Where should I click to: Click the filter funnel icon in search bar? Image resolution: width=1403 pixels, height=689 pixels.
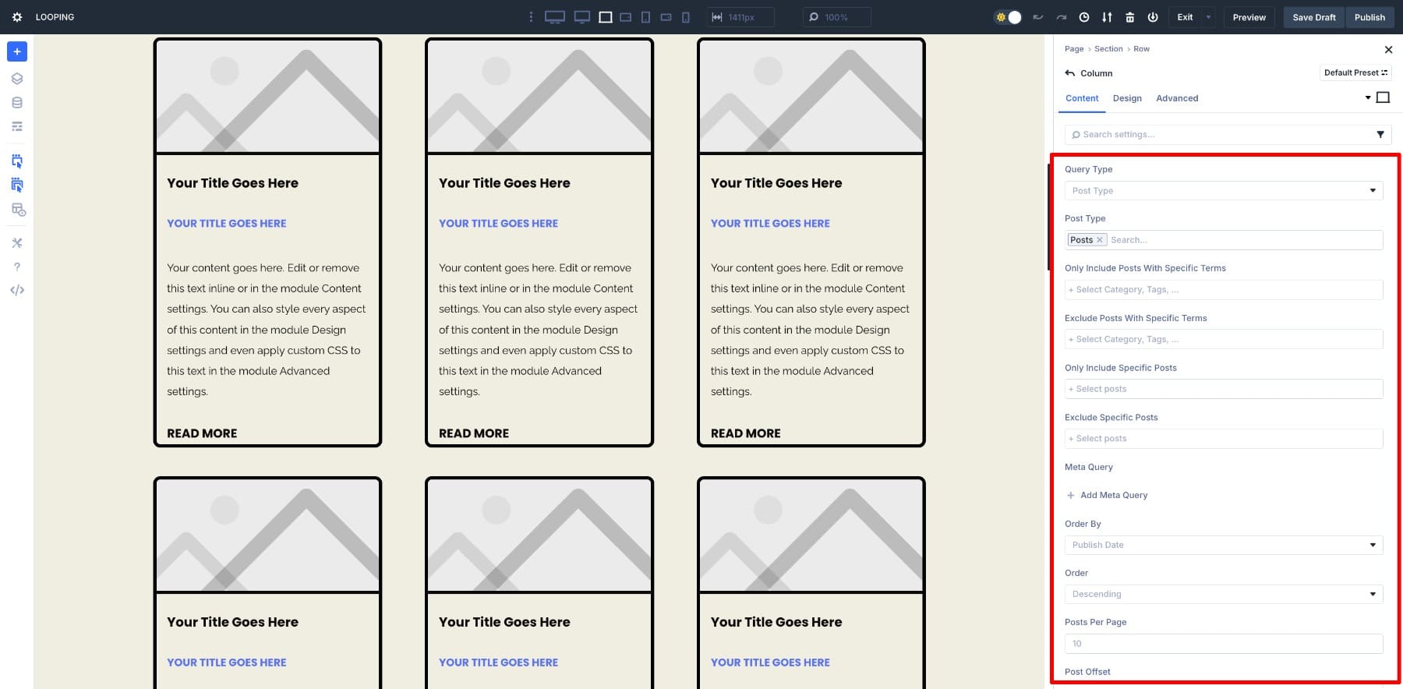click(x=1380, y=135)
